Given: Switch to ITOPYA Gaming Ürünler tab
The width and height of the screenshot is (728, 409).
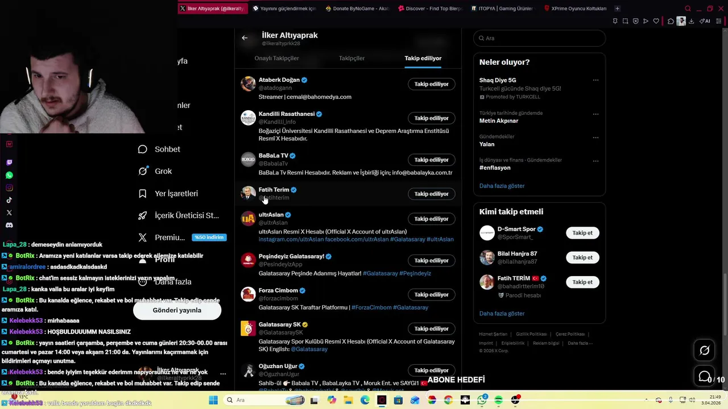Looking at the screenshot, I should coord(502,9).
